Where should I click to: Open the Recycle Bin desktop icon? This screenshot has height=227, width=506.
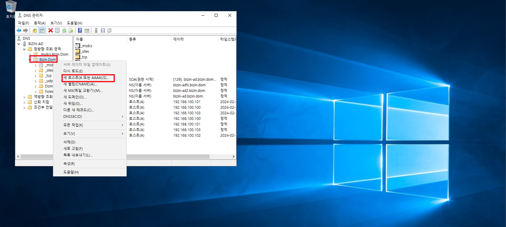tap(11, 6)
